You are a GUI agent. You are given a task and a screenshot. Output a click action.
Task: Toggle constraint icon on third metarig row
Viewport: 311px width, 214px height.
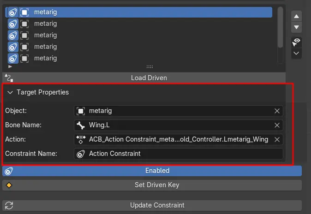pyautogui.click(x=13, y=36)
